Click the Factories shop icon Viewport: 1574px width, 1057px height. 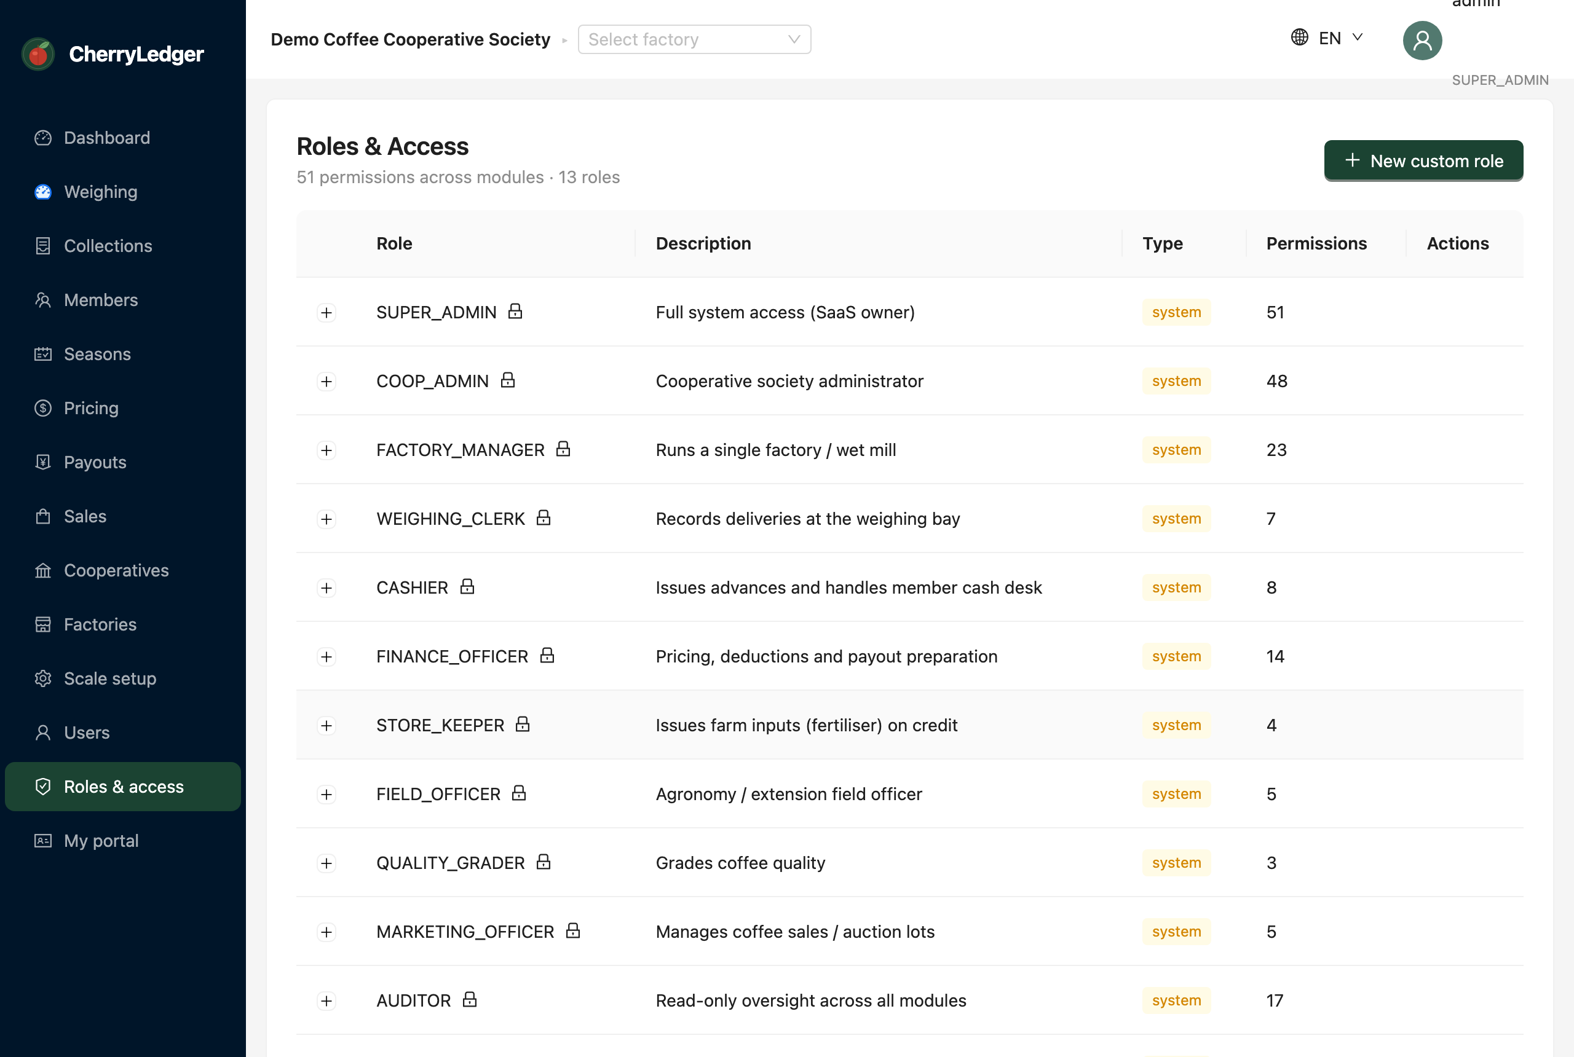coord(43,624)
